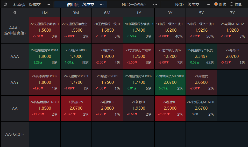
Task: Open the 25民生银行二级资 bond cell
Action: pyautogui.click(x=201, y=57)
